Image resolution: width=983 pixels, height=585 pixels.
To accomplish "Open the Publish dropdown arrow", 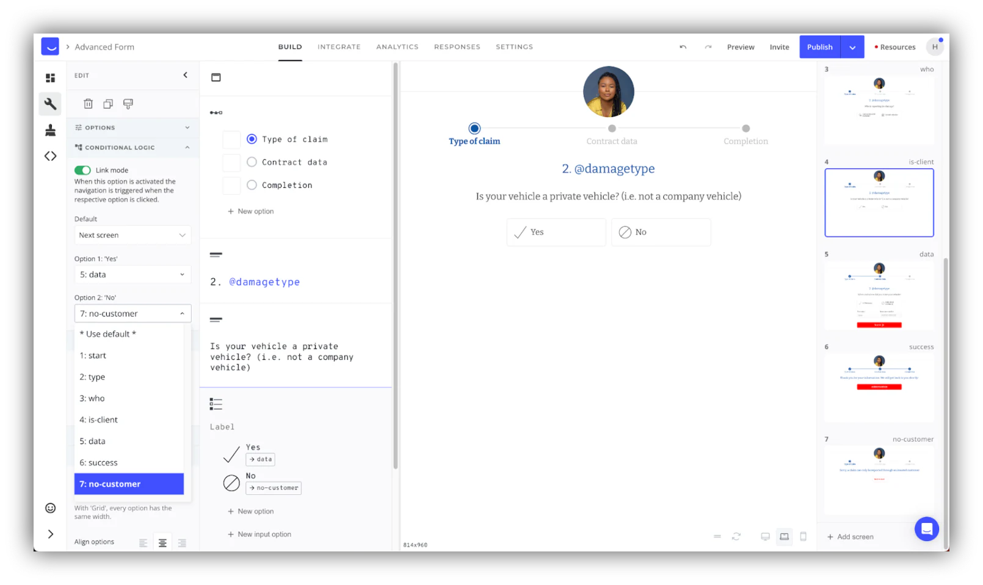I will tap(852, 47).
